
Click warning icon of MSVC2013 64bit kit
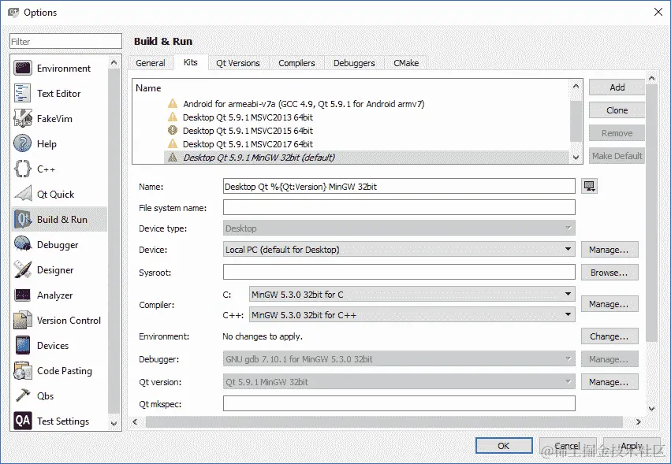(x=173, y=117)
